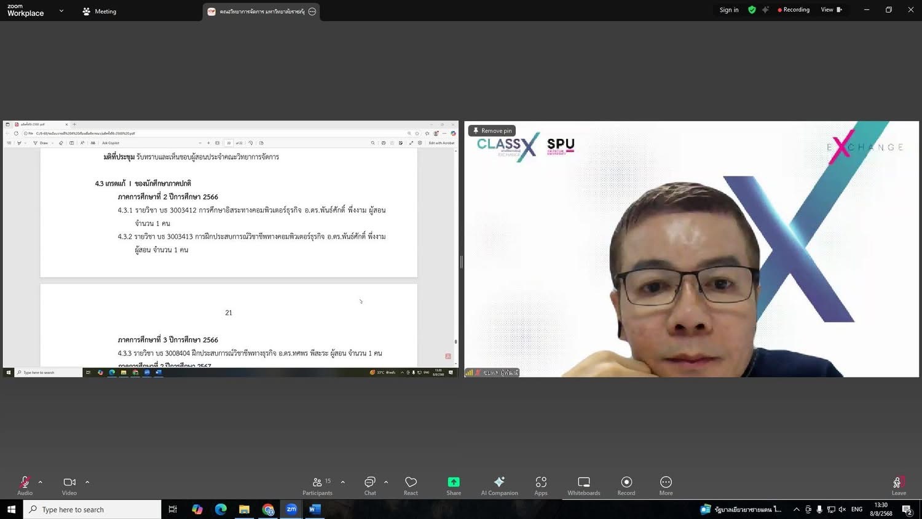
Task: Click Remove pin on the video
Action: tap(492, 130)
